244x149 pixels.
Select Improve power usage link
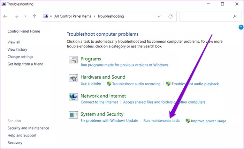(x=209, y=121)
